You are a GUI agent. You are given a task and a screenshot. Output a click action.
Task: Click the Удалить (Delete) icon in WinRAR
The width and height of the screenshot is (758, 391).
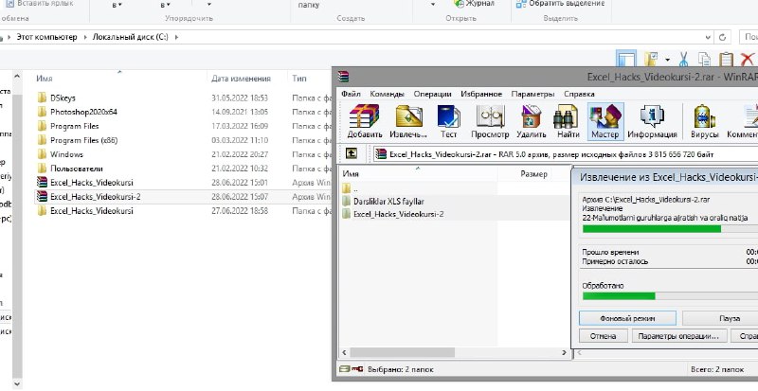[x=531, y=121]
